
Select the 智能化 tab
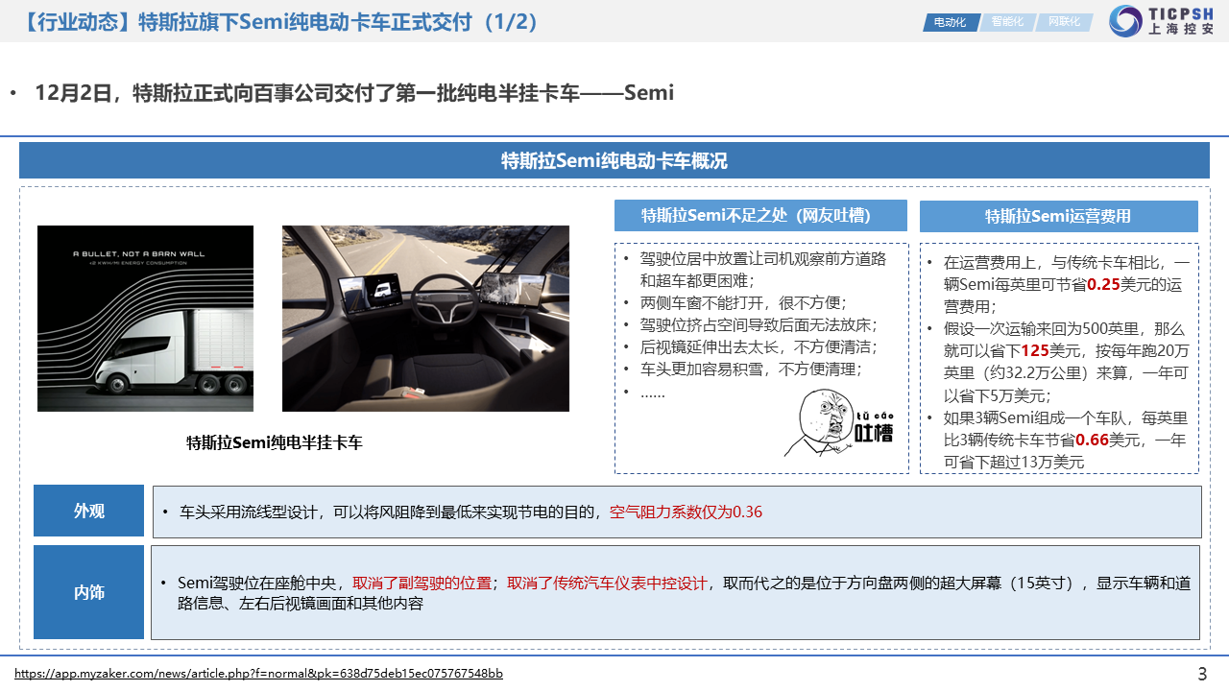click(1006, 22)
